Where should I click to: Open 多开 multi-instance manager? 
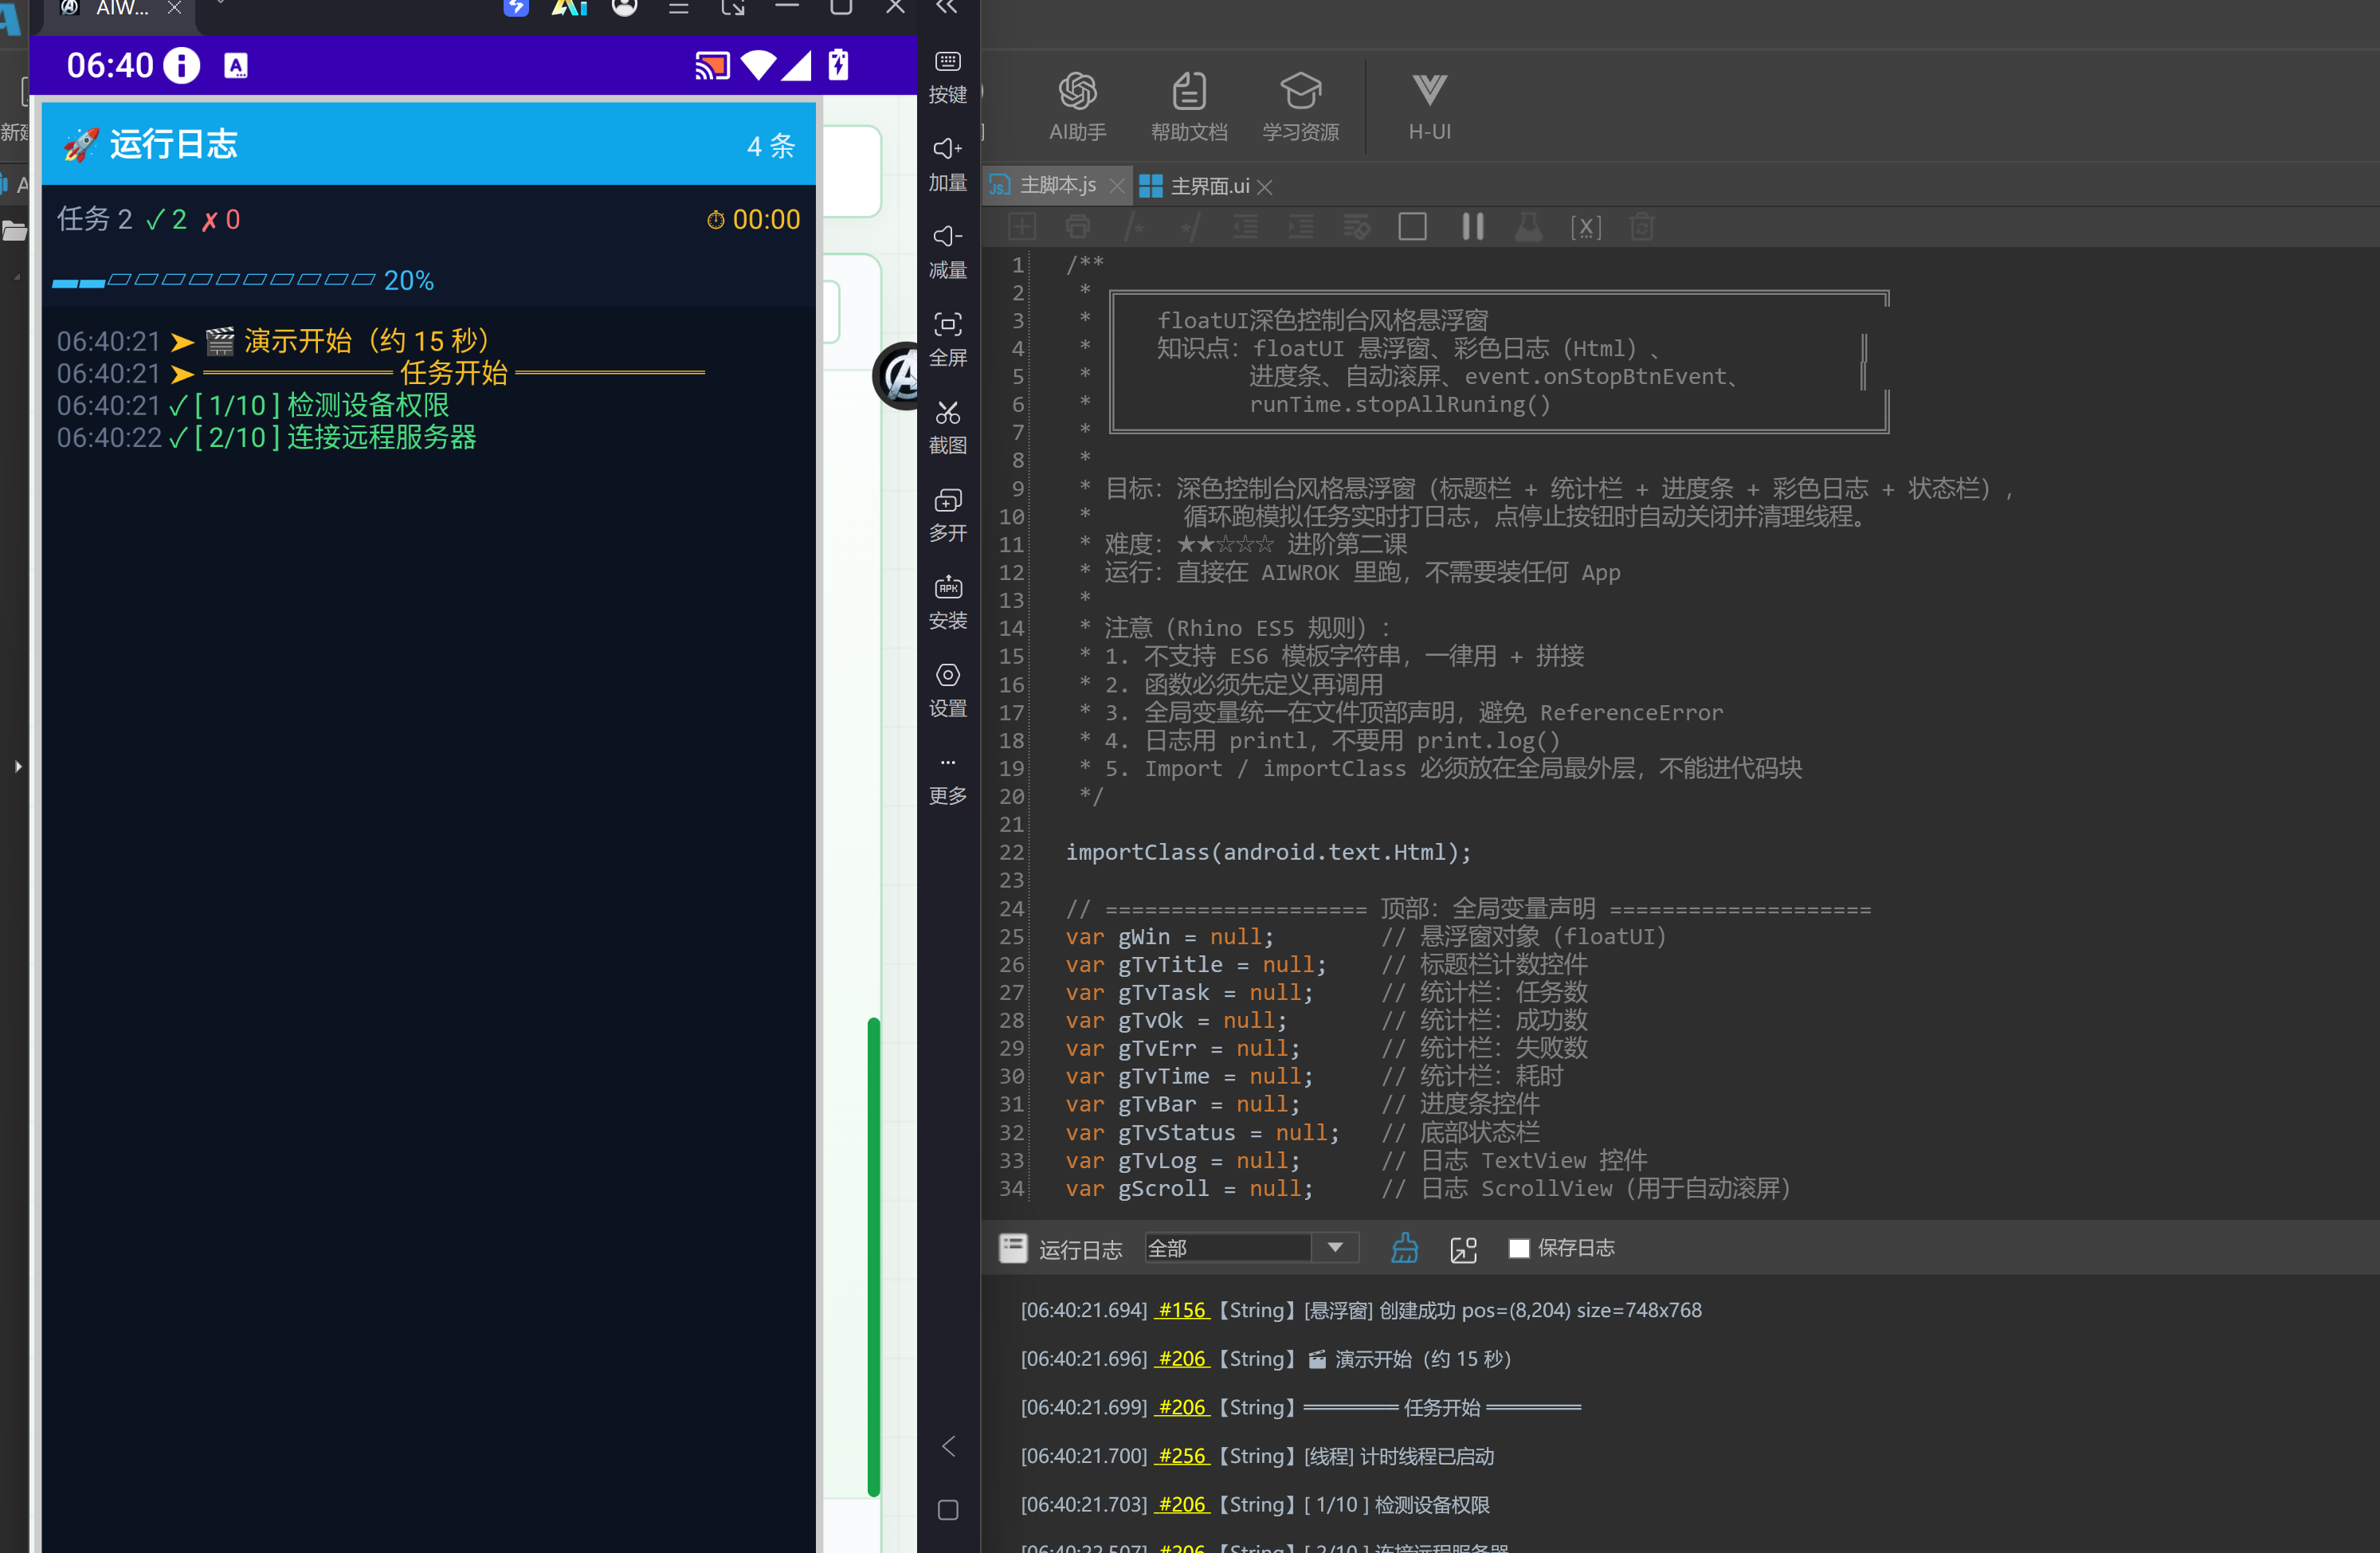pos(947,515)
